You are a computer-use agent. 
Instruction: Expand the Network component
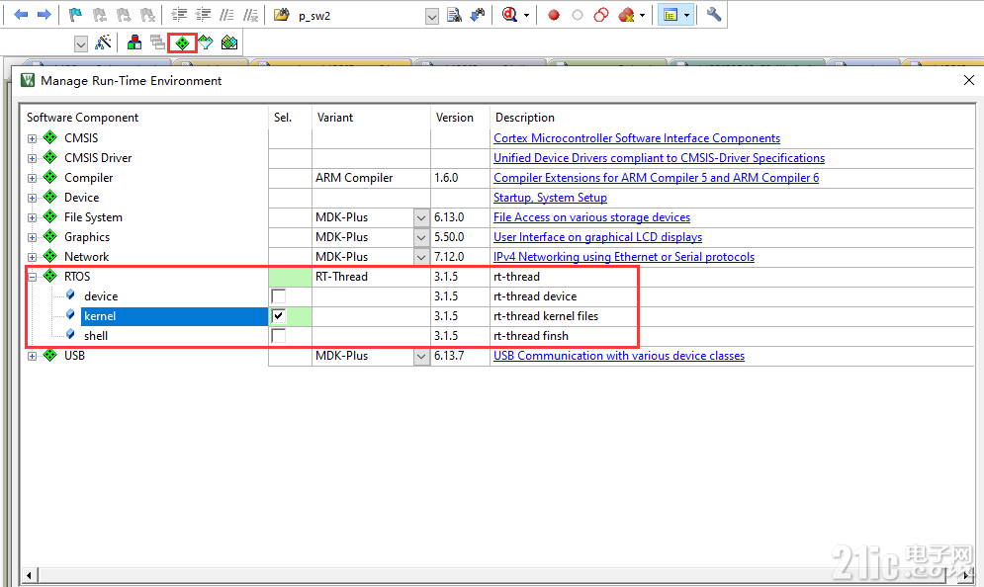tap(32, 257)
